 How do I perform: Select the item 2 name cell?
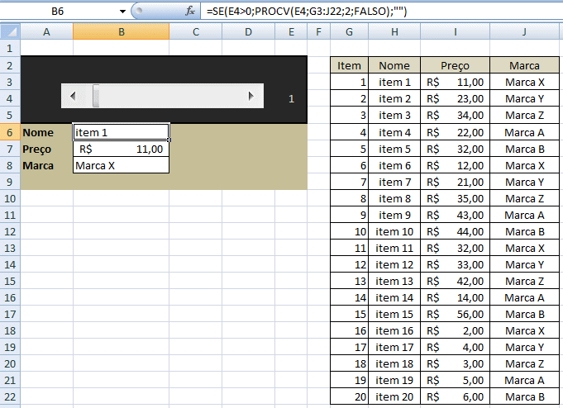394,98
